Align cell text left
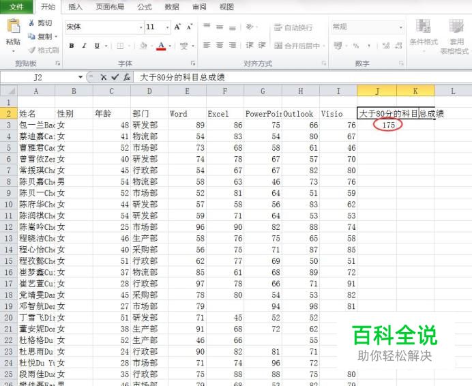 pyautogui.click(x=207, y=45)
